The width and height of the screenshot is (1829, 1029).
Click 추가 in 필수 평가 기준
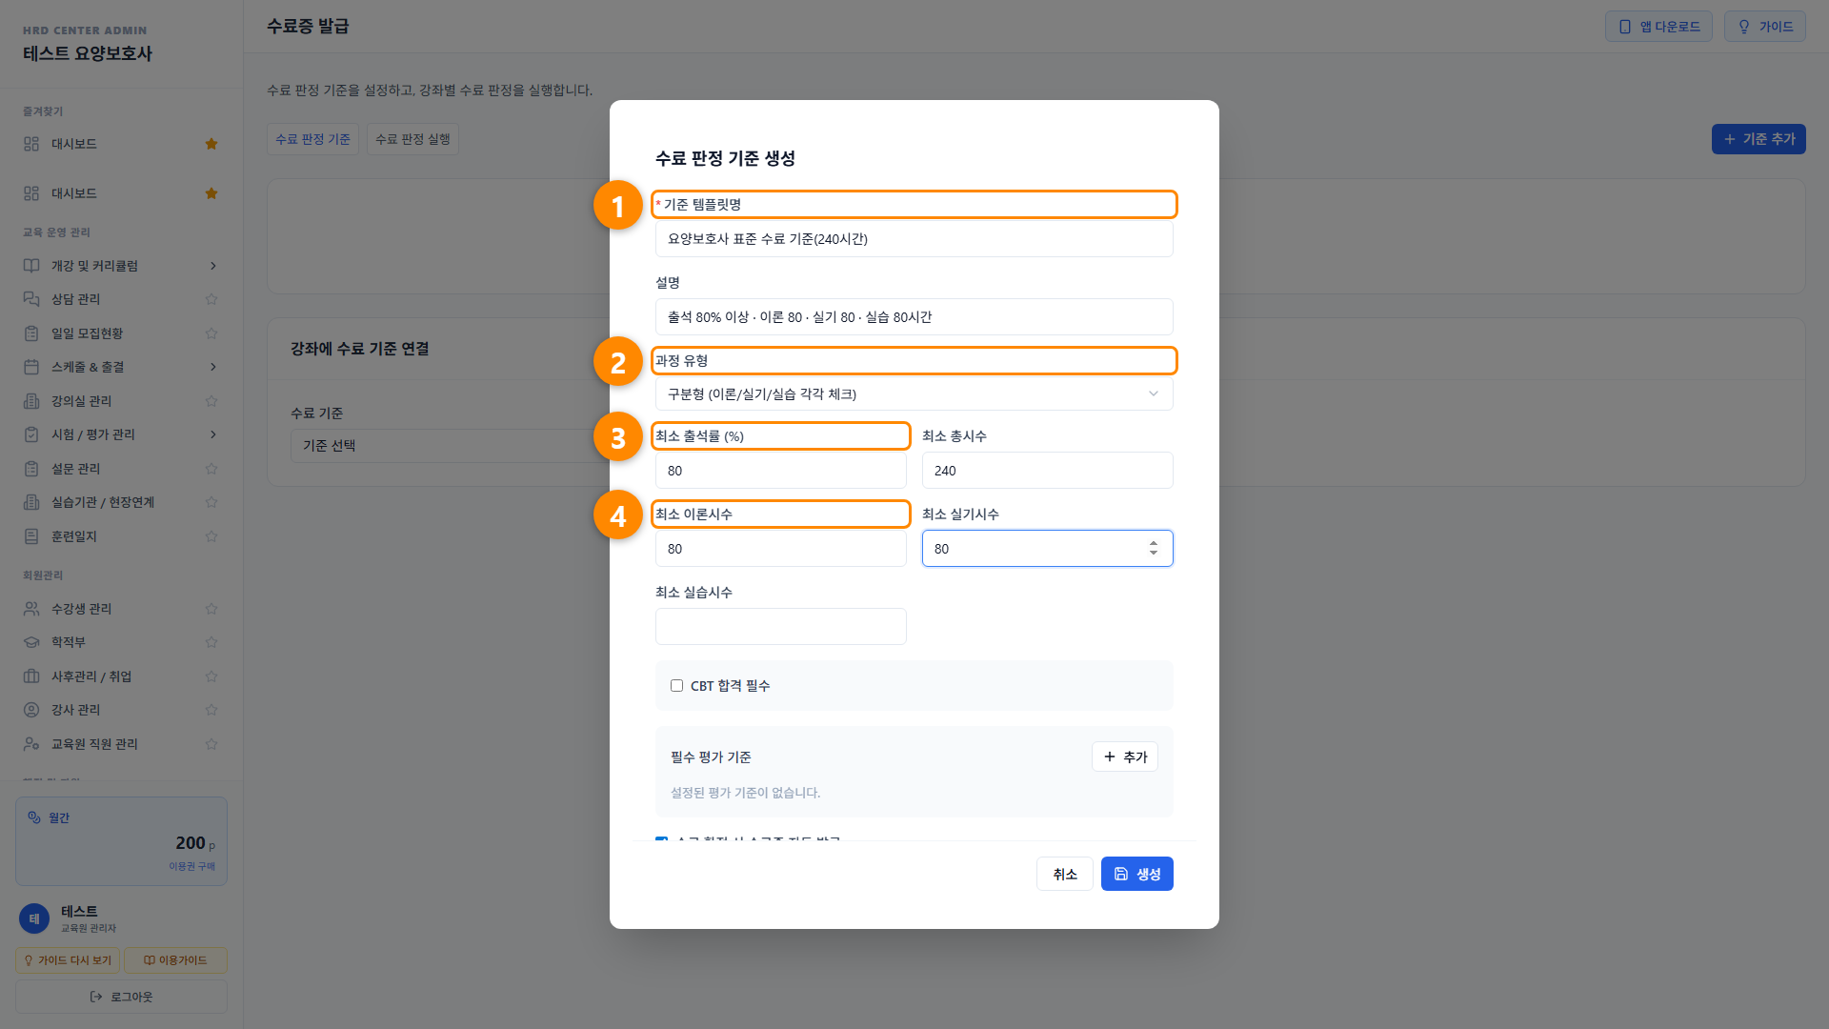[1125, 757]
